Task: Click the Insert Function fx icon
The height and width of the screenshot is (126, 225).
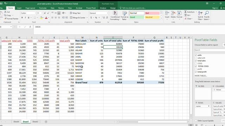Action: (x=30, y=27)
